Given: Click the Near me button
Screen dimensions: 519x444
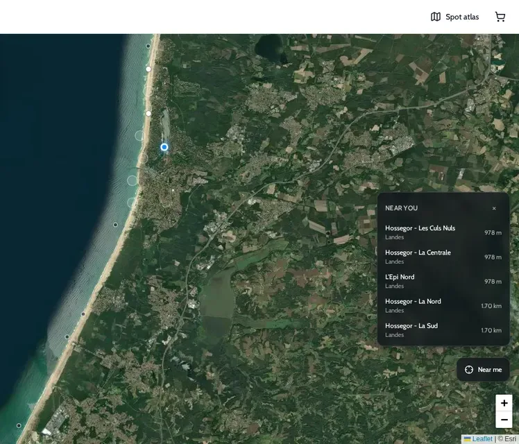Looking at the screenshot, I should [x=483, y=370].
